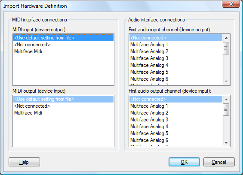Select Multiface Midi in MIDI output list
Viewport: 243px width, 175px height.
(63, 113)
